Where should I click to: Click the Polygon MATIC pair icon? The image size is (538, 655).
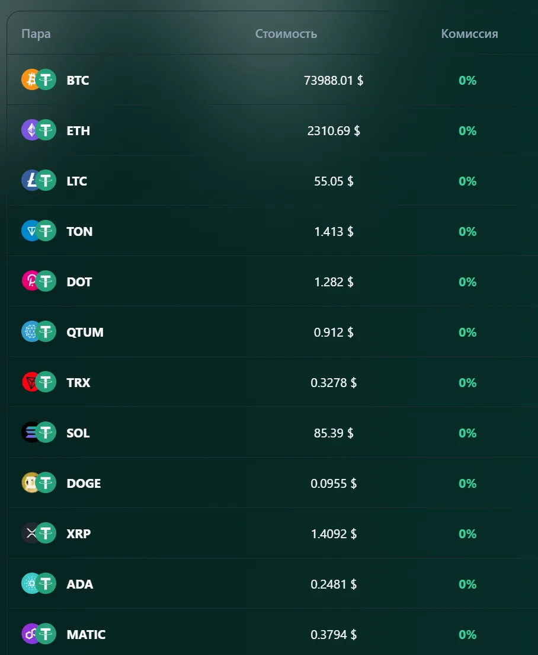[39, 634]
